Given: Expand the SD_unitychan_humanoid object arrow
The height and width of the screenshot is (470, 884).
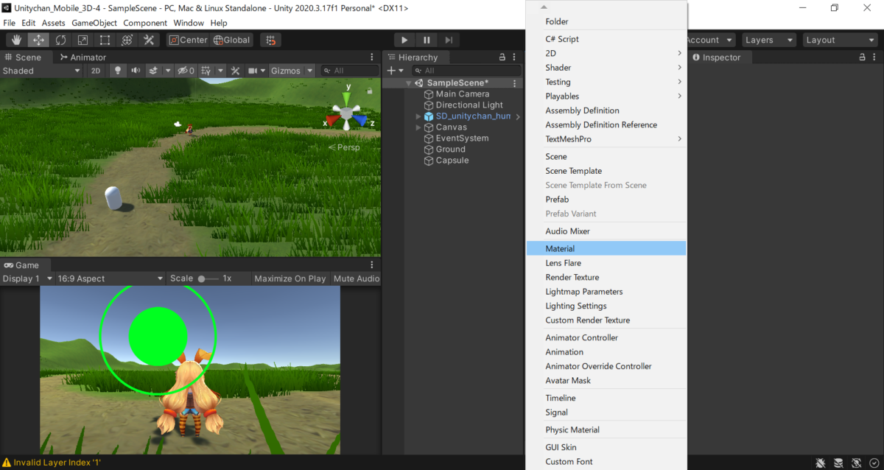Looking at the screenshot, I should tap(418, 116).
